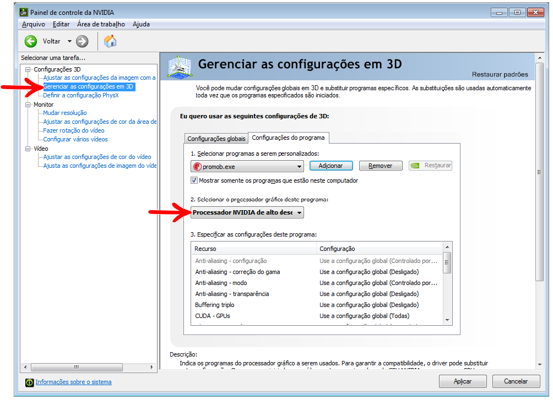Select 'Definir a configuração PhysX' tree item
Viewport: 553px width, 400px height.
(81, 95)
